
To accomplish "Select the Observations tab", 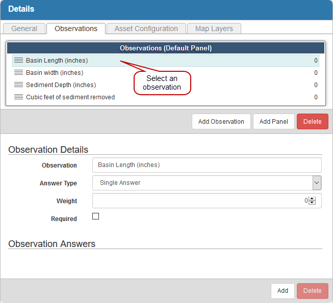I will coord(76,29).
